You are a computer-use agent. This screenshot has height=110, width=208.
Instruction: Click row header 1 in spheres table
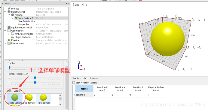74,95
